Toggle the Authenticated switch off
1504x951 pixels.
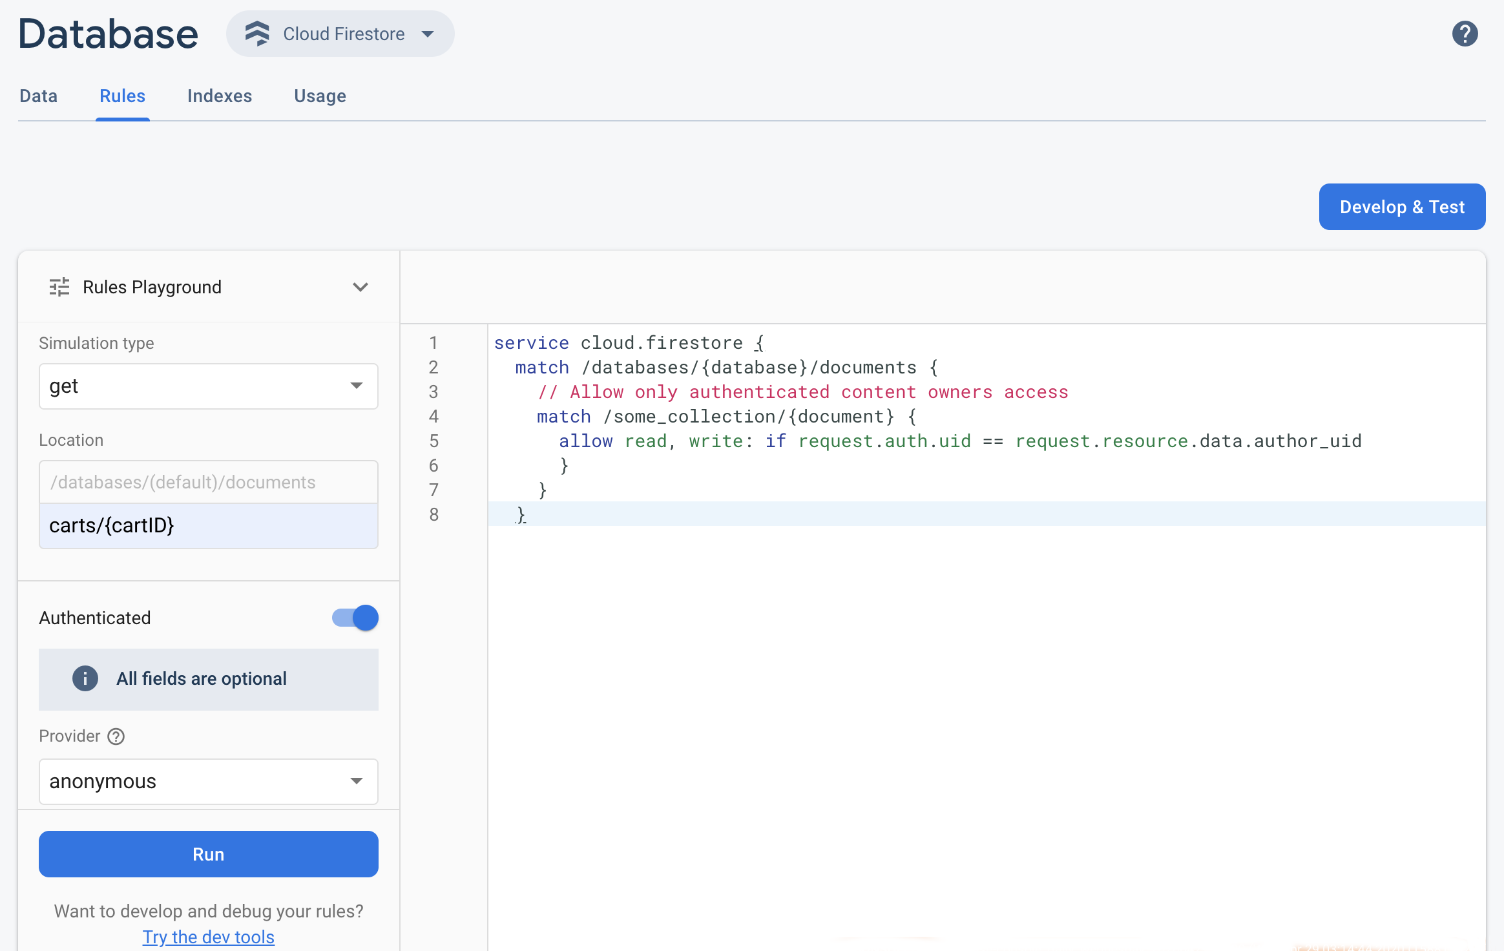(355, 618)
